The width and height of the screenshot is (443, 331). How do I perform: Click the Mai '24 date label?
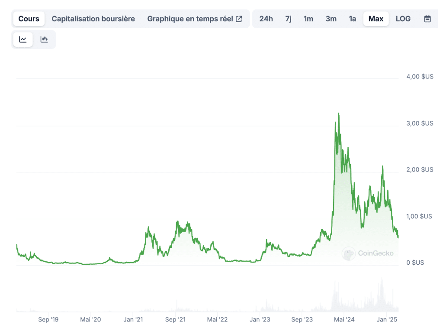coord(344,319)
